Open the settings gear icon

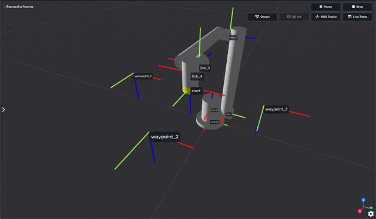pos(371,214)
